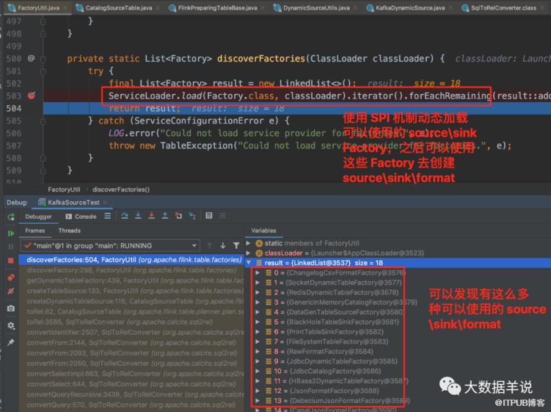This screenshot has height=412, width=551.
Task: Click the Evaluate Expression calculator icon
Action: 209,216
